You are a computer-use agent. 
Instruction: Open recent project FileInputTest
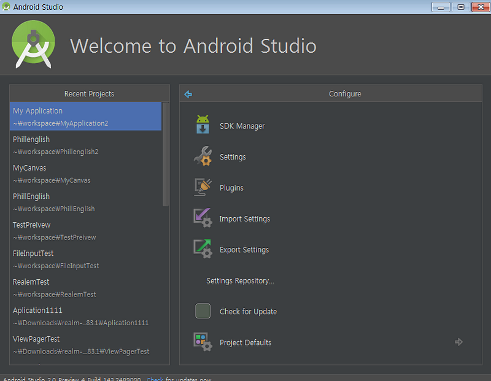(85, 260)
